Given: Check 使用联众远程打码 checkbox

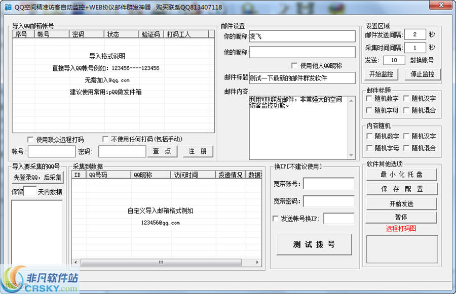Looking at the screenshot, I should [30, 140].
